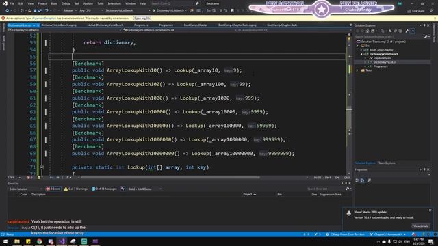
Task: Click Properties panel Alphabetical icon
Action: coord(363,180)
